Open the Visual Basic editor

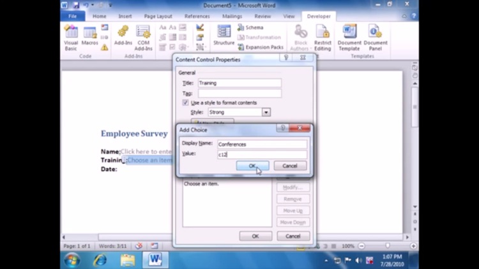point(71,38)
